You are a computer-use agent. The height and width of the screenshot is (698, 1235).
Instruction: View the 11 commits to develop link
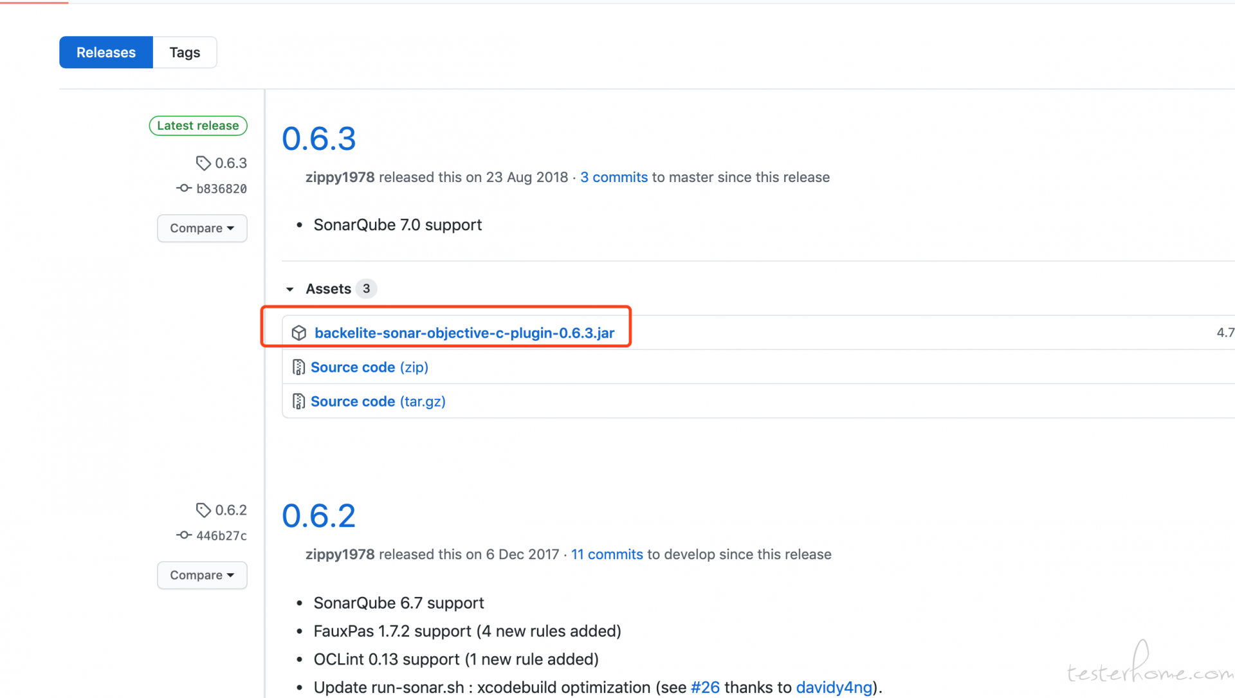click(x=607, y=555)
